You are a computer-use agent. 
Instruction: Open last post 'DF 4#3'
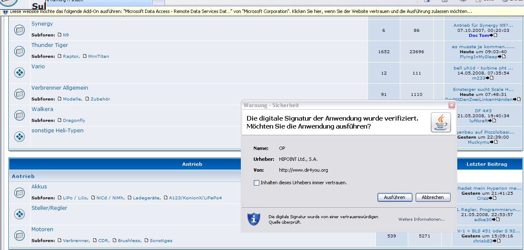pyautogui.click(x=483, y=111)
